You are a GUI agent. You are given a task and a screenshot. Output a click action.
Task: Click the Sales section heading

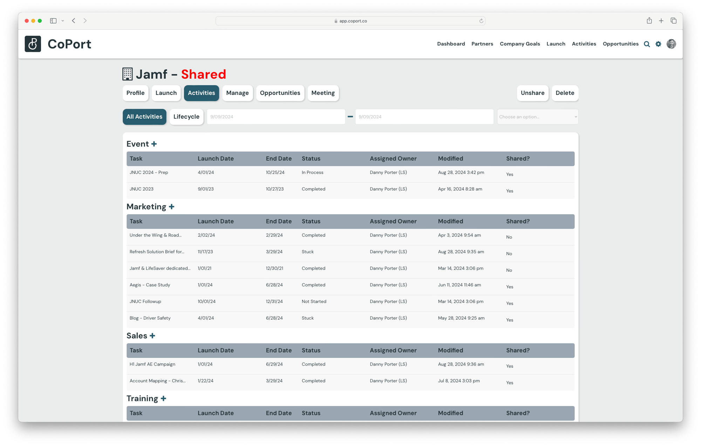click(x=137, y=336)
